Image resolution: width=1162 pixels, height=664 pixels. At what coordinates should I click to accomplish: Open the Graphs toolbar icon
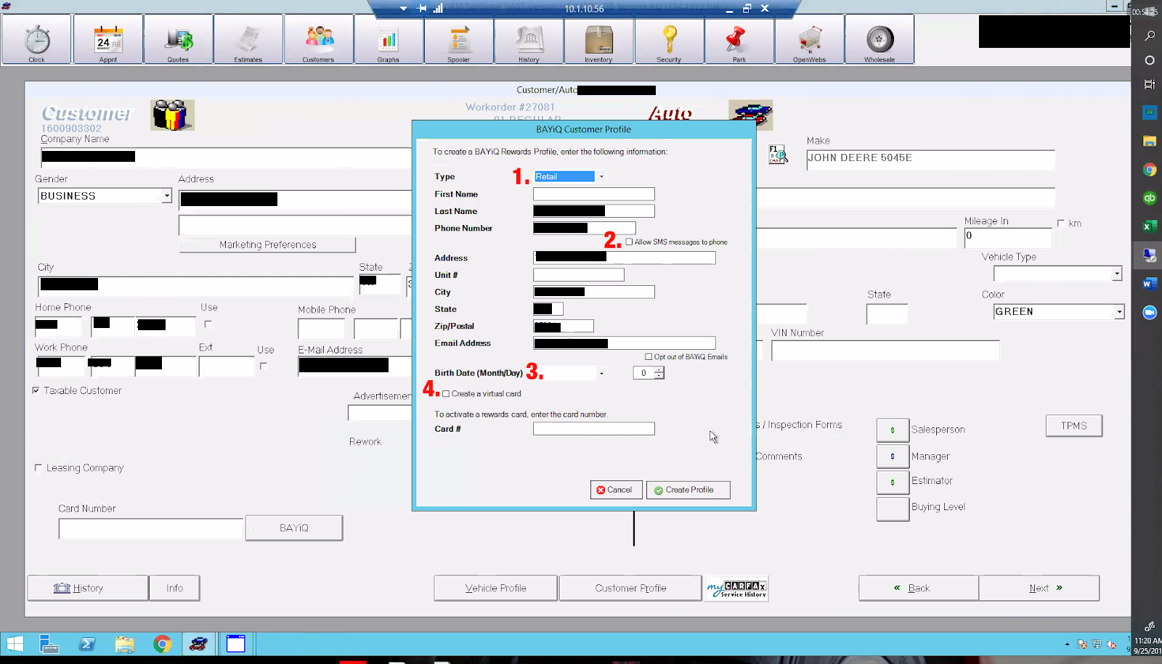[x=389, y=40]
